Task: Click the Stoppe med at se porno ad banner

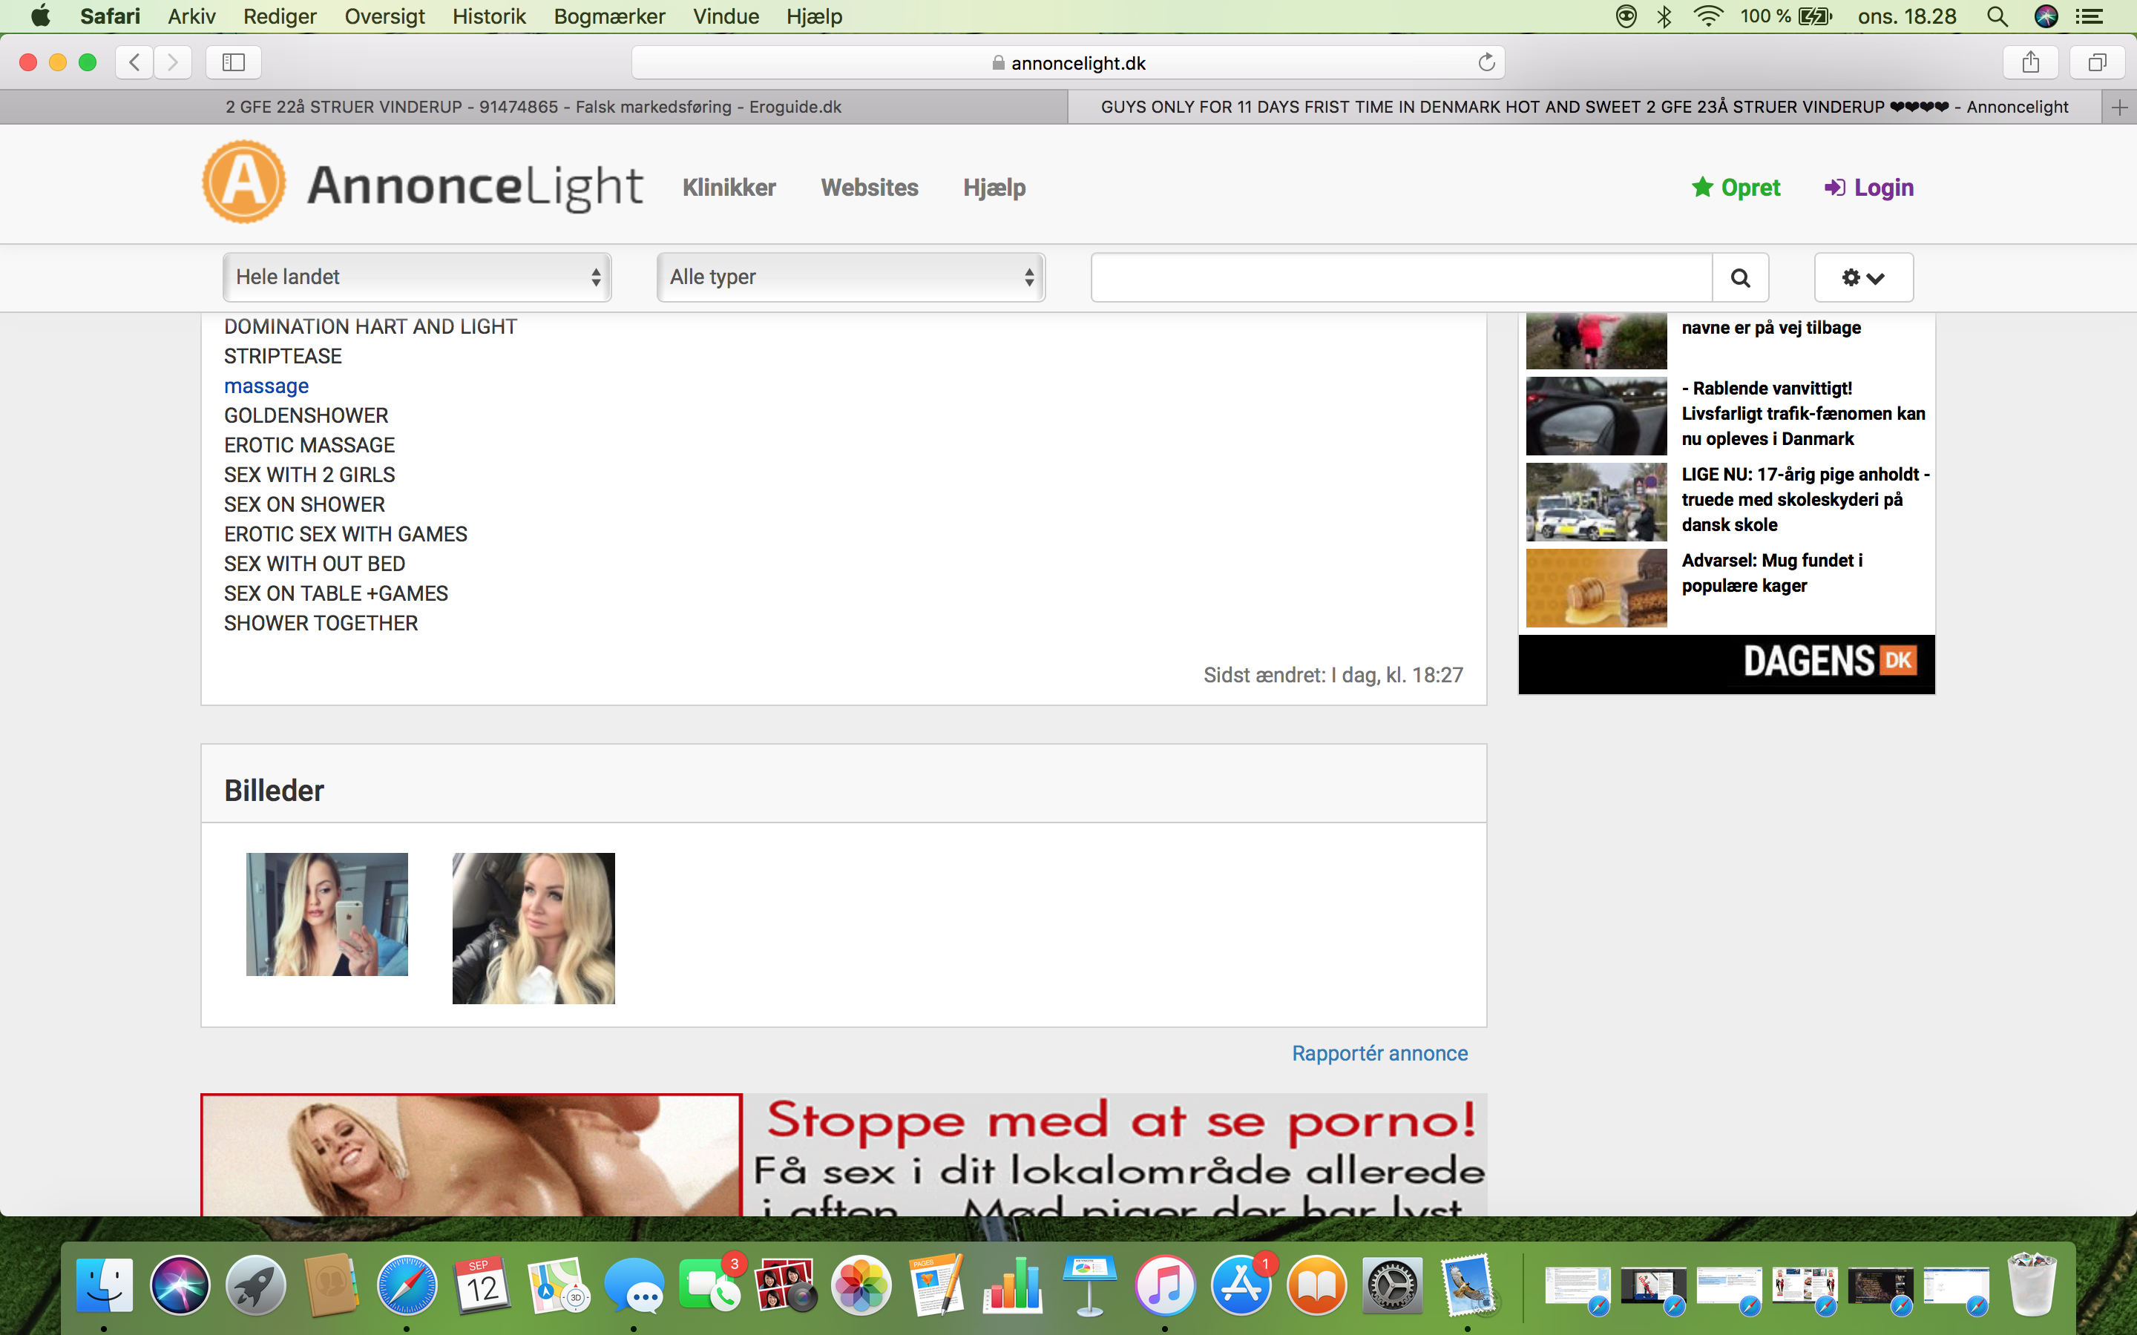Action: click(x=844, y=1155)
